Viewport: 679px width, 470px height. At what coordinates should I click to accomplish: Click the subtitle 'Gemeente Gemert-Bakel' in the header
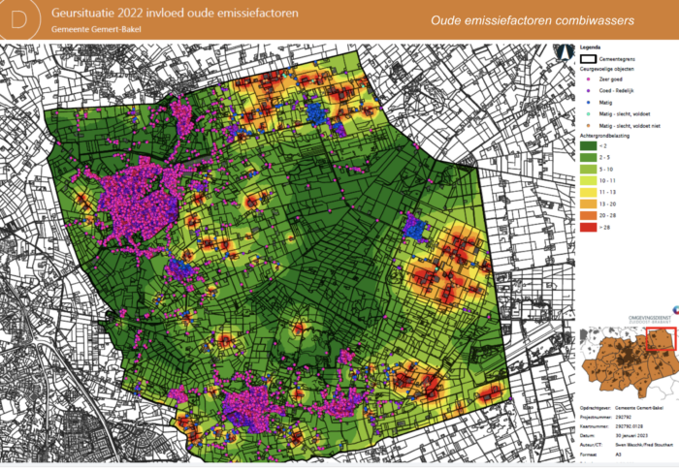[x=96, y=29]
